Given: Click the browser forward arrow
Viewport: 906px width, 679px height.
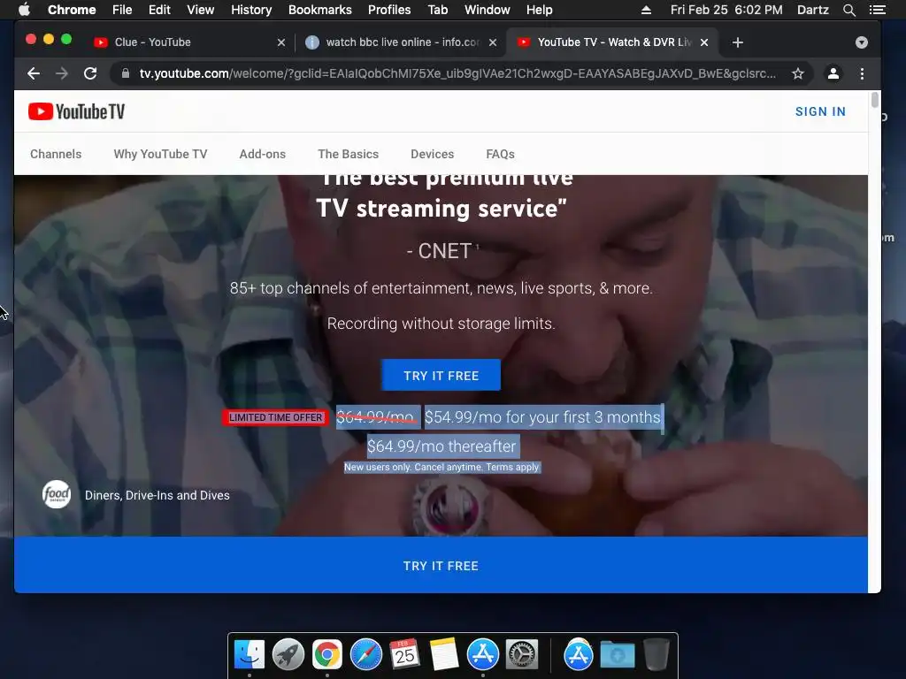Looking at the screenshot, I should (x=61, y=73).
